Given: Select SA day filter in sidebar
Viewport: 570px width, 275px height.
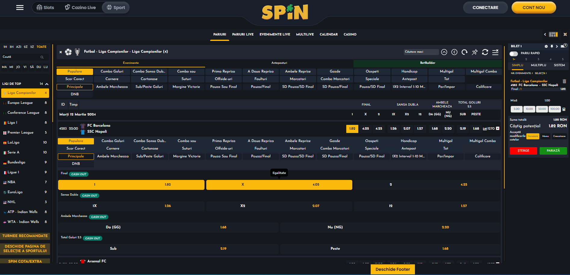Looking at the screenshot, I should point(32,67).
